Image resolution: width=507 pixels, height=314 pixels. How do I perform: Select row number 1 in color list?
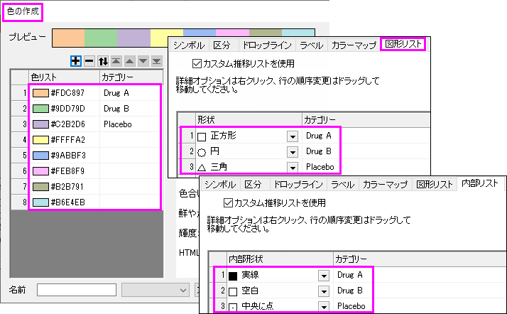[x=20, y=93]
